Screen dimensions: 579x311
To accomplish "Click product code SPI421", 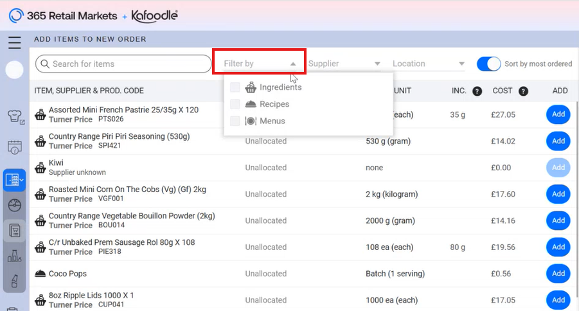I will click(110, 145).
